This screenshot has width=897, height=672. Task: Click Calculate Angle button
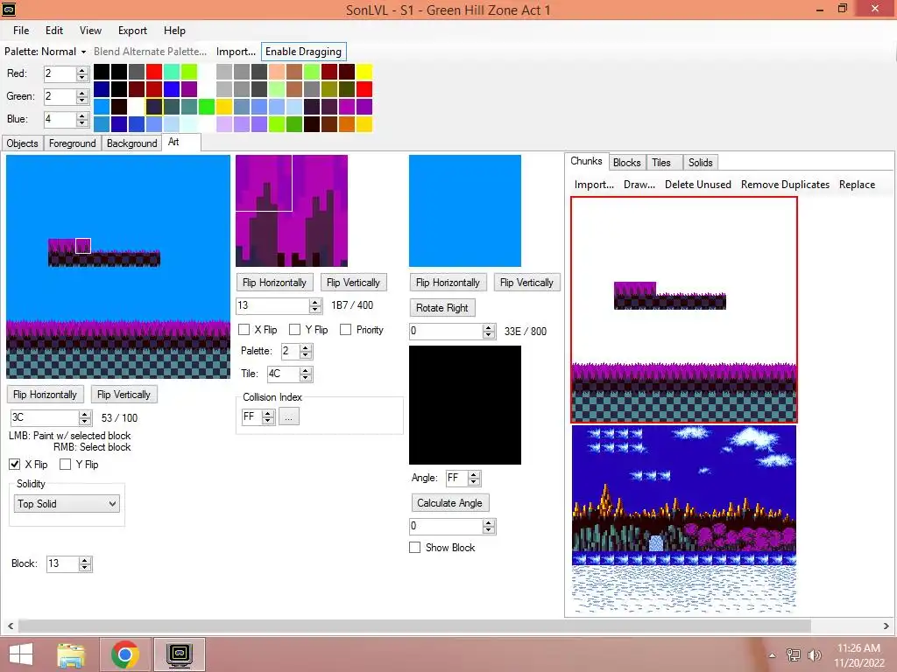[x=449, y=503]
